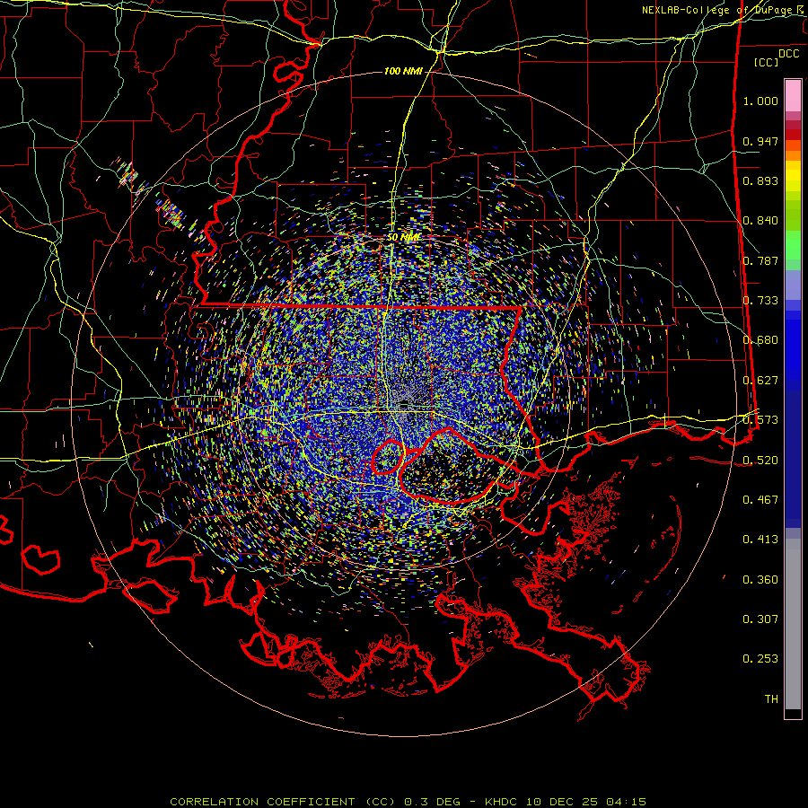Click the 0.520 scale value
This screenshot has height=808, width=808.
click(760, 461)
